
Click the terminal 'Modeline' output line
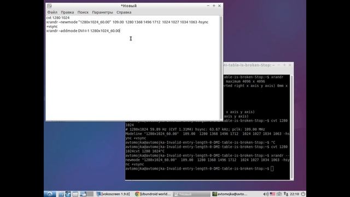(207, 134)
